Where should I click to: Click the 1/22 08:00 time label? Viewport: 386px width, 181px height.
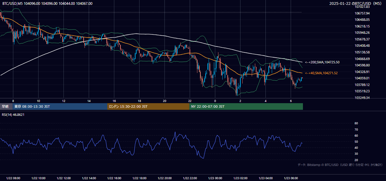(13, 178)
